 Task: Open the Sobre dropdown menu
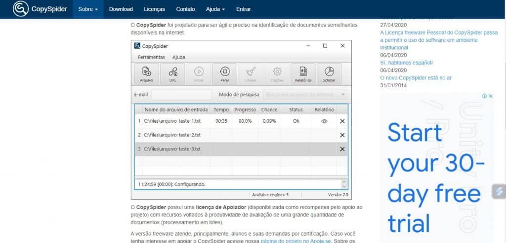pyautogui.click(x=88, y=9)
